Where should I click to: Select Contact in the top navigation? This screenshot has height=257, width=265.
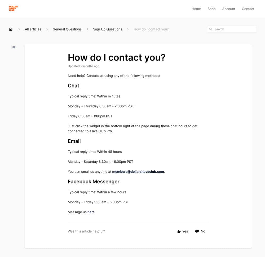tap(248, 9)
